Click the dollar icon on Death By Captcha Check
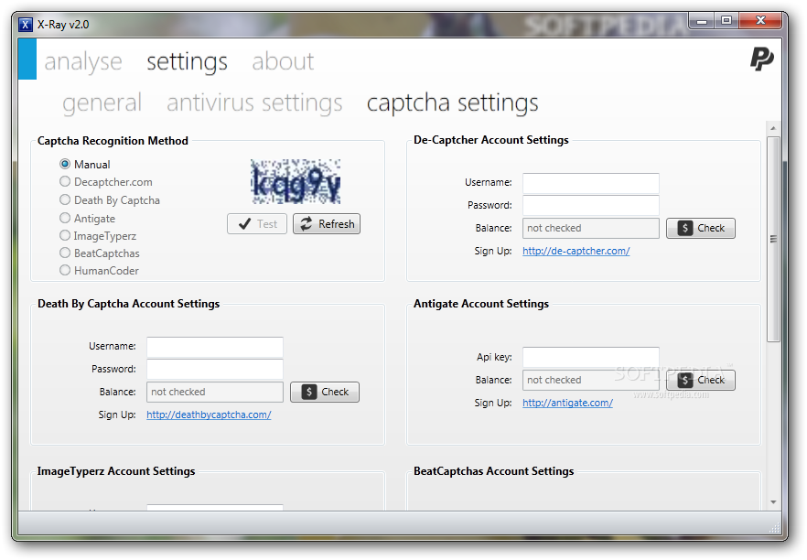 coord(308,392)
